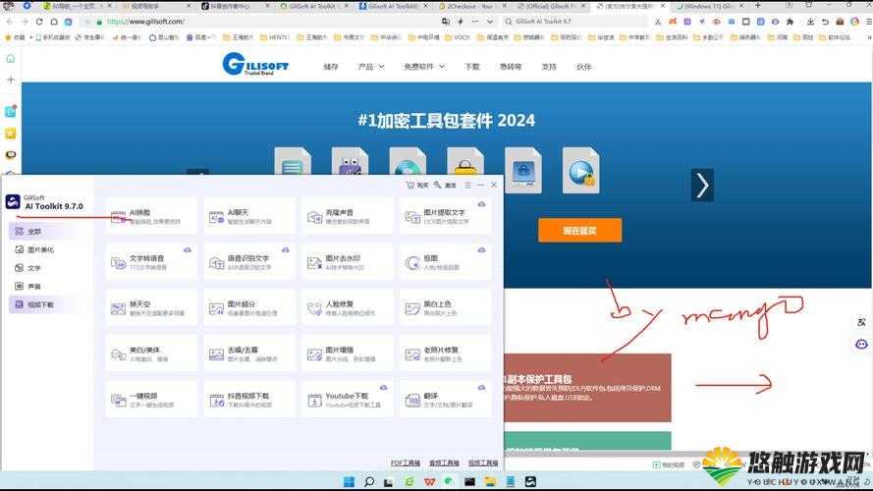Open the taskbar Search icon

click(x=368, y=481)
